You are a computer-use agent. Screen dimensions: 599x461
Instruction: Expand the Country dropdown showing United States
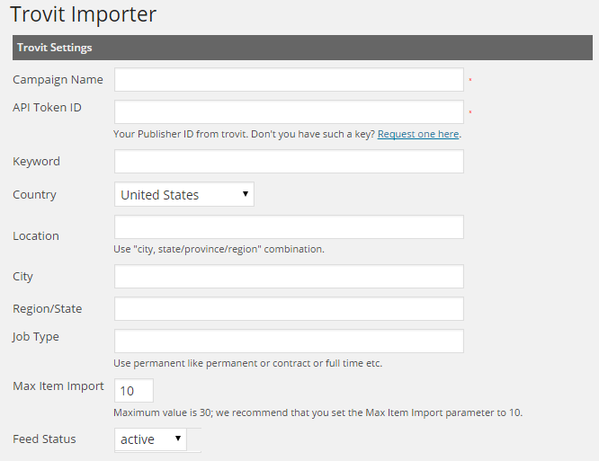184,195
